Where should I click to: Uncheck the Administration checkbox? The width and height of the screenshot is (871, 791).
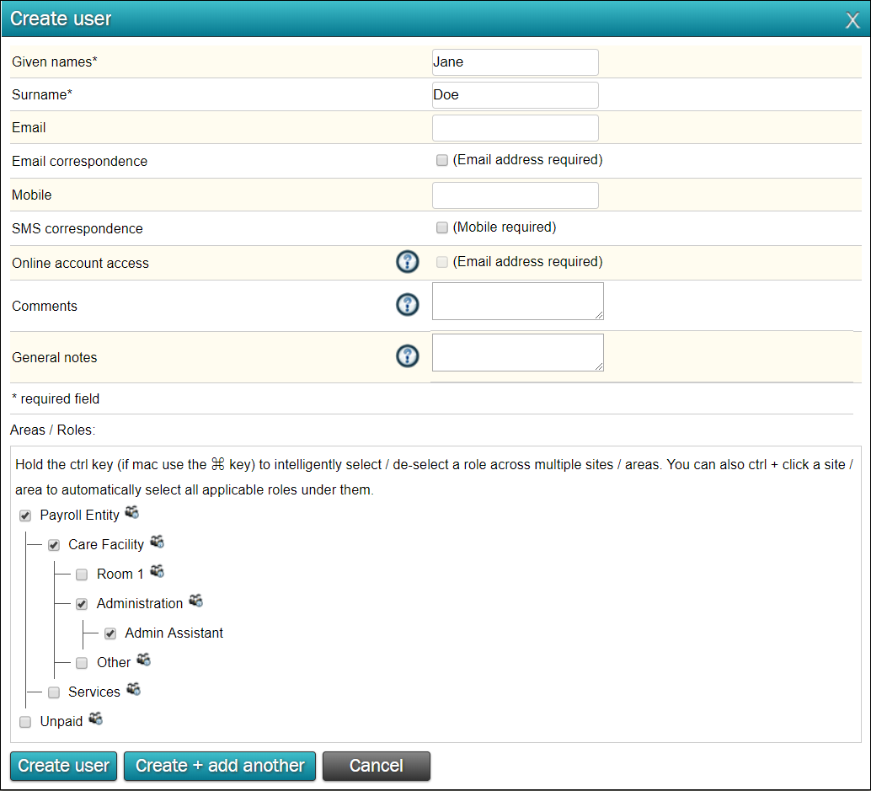coord(82,604)
